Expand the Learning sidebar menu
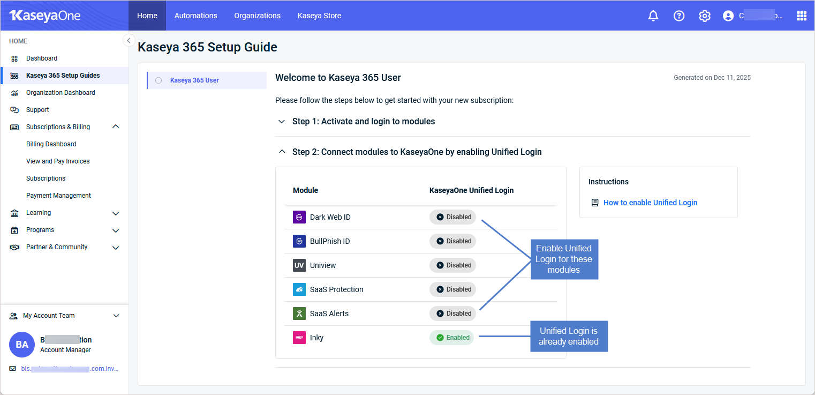This screenshot has height=395, width=815. pos(116,213)
